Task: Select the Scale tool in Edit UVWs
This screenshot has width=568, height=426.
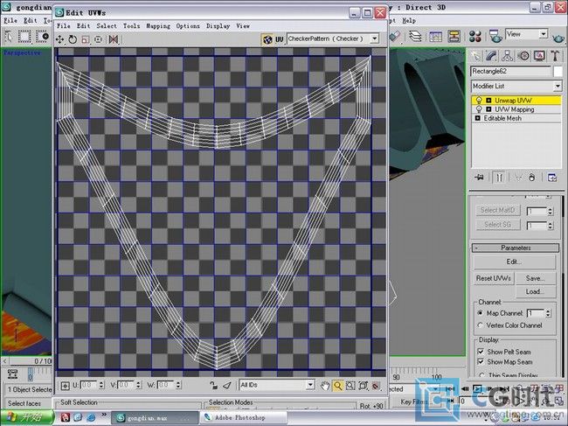Action: pos(85,39)
